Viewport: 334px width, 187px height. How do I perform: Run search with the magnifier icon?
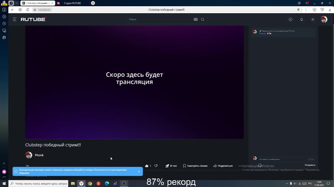coord(202,19)
